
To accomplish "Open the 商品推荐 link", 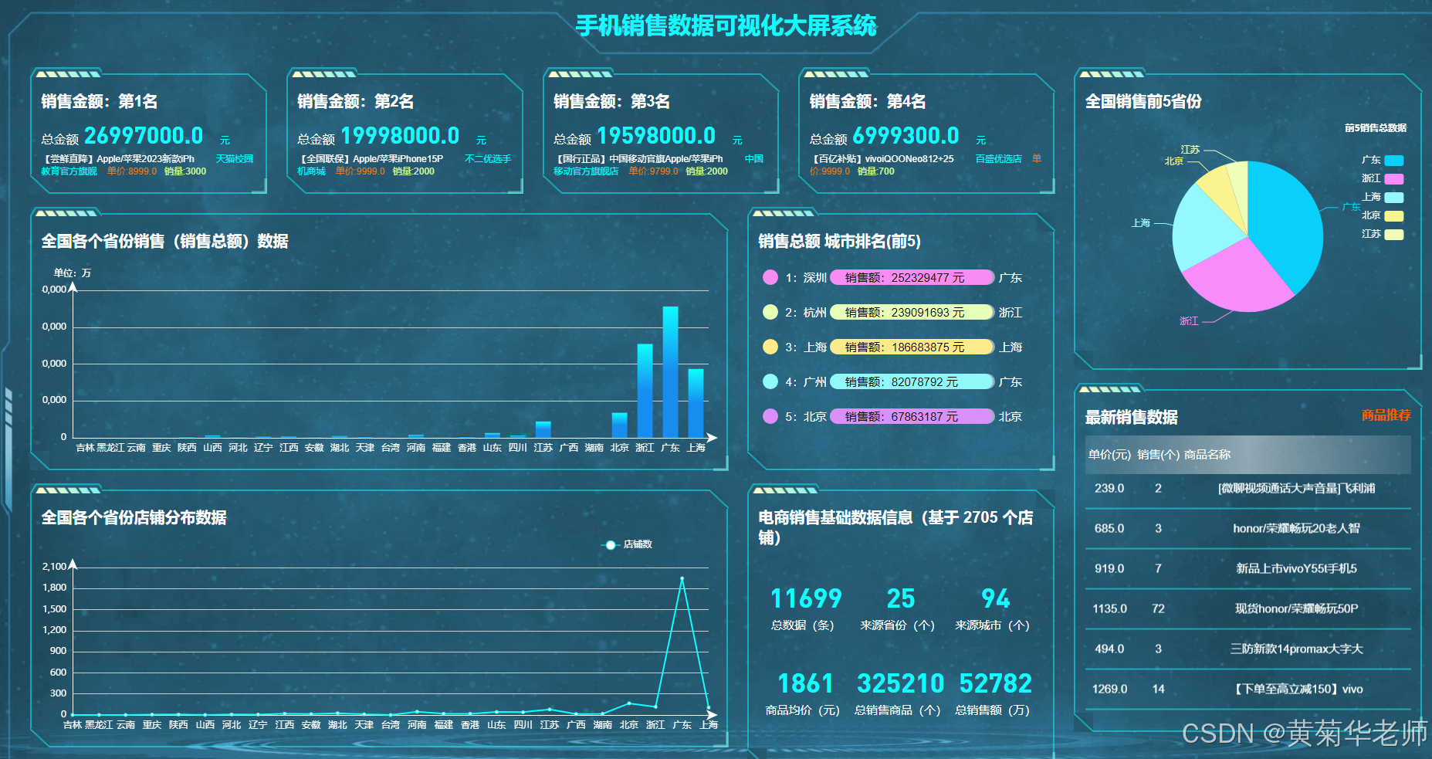I will coord(1386,415).
